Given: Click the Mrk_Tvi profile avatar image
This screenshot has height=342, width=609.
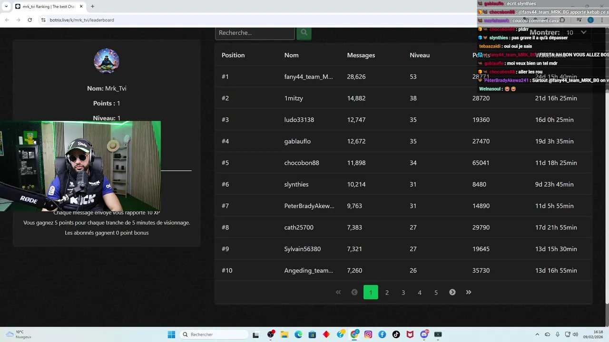Looking at the screenshot, I should pos(107,61).
